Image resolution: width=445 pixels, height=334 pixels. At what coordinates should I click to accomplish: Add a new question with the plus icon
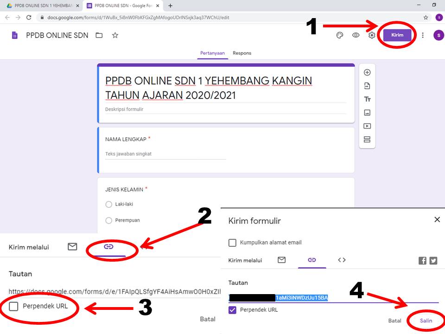click(x=367, y=72)
